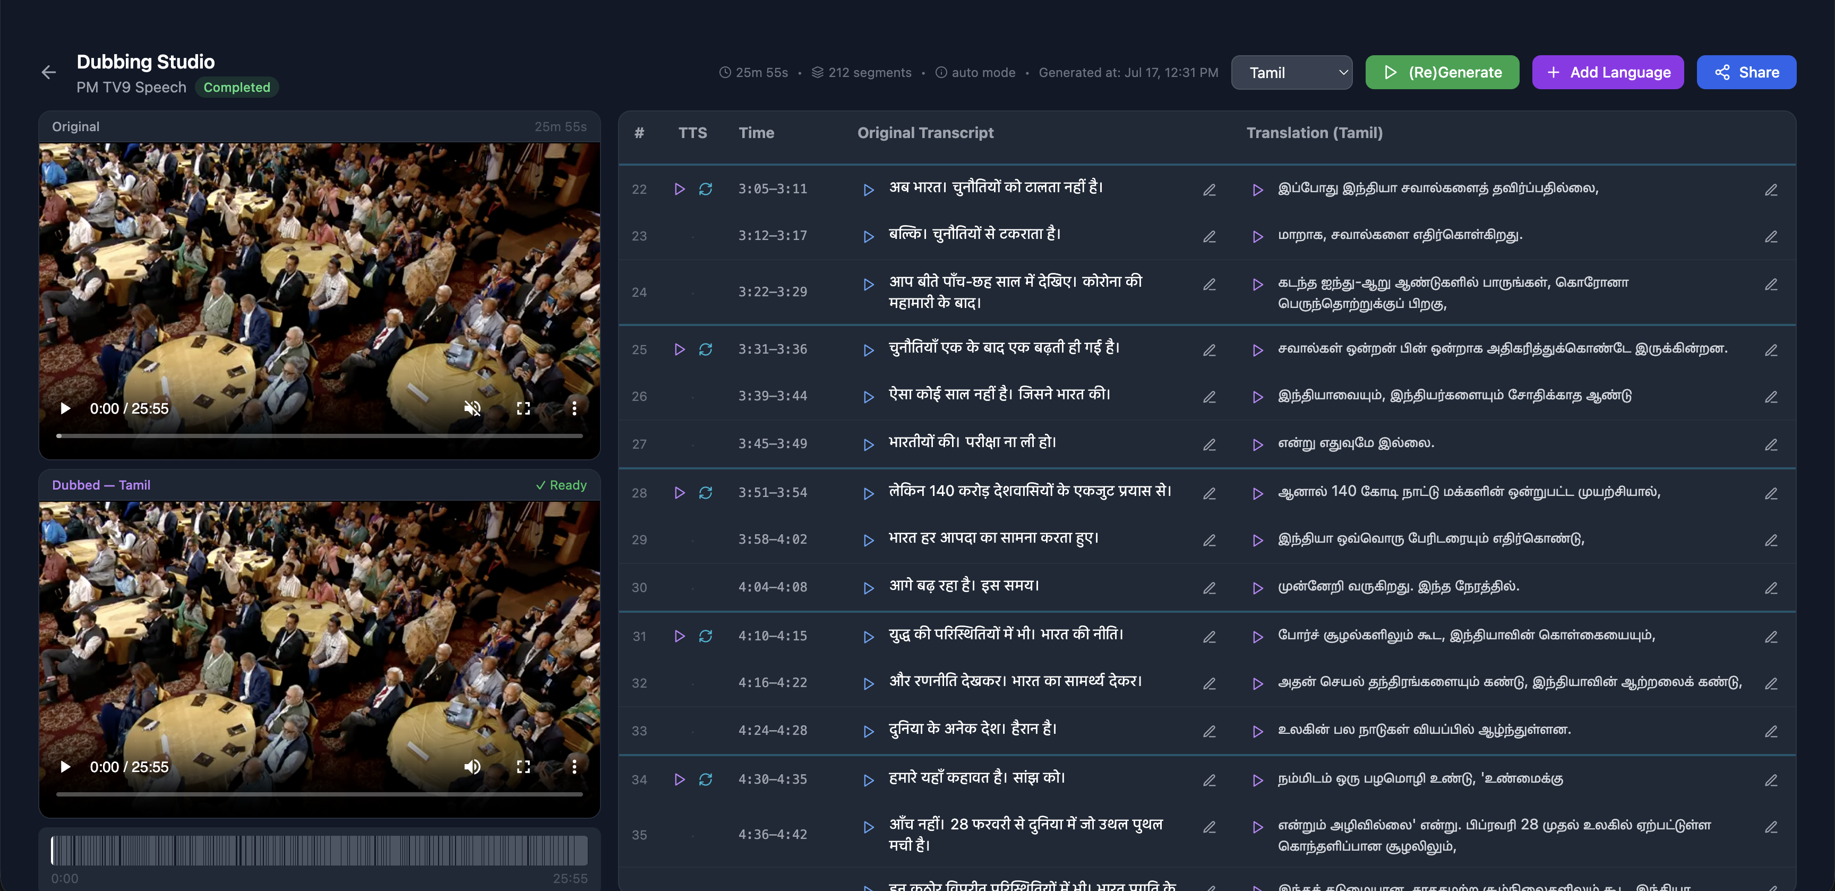
Task: Play TTS audio for segment 25
Action: click(680, 349)
